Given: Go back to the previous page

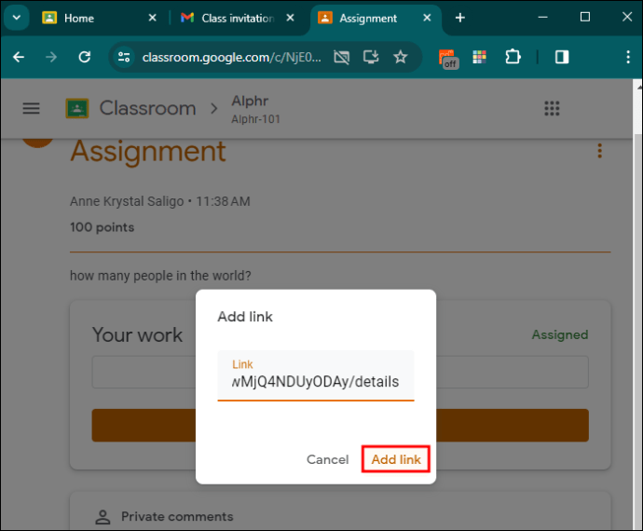Looking at the screenshot, I should (19, 57).
